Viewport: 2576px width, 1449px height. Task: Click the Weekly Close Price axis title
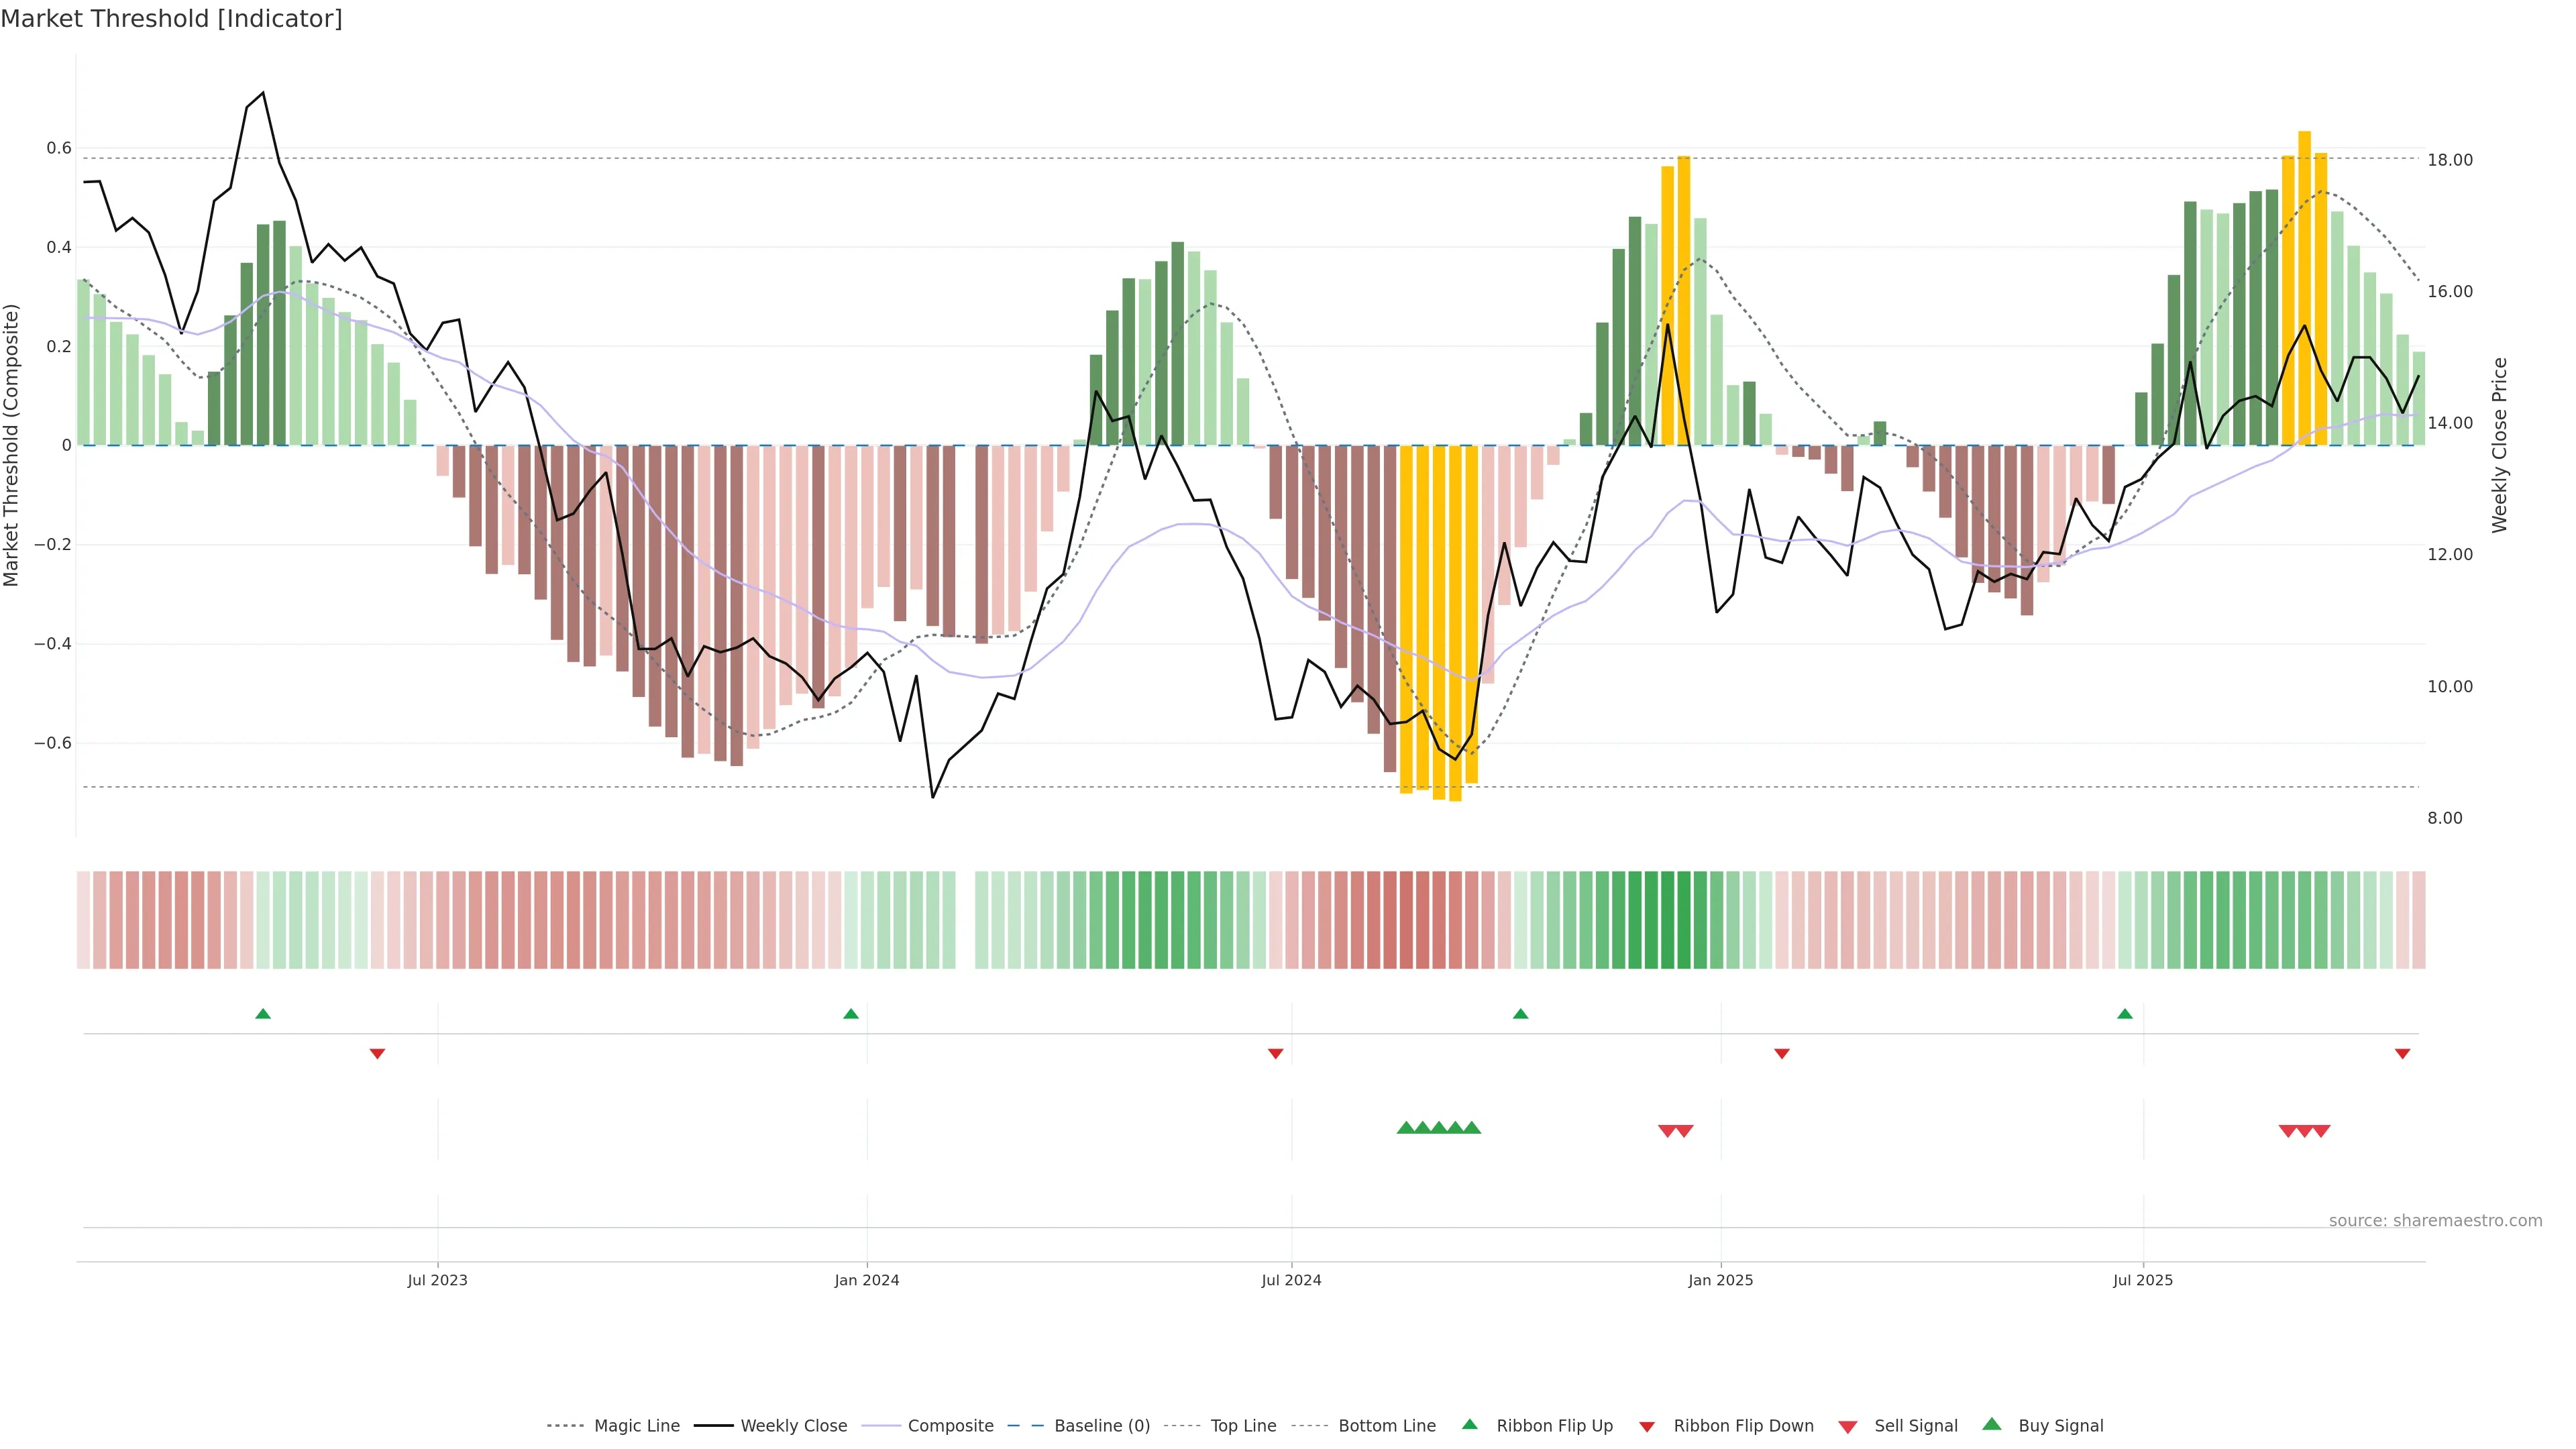point(2500,445)
